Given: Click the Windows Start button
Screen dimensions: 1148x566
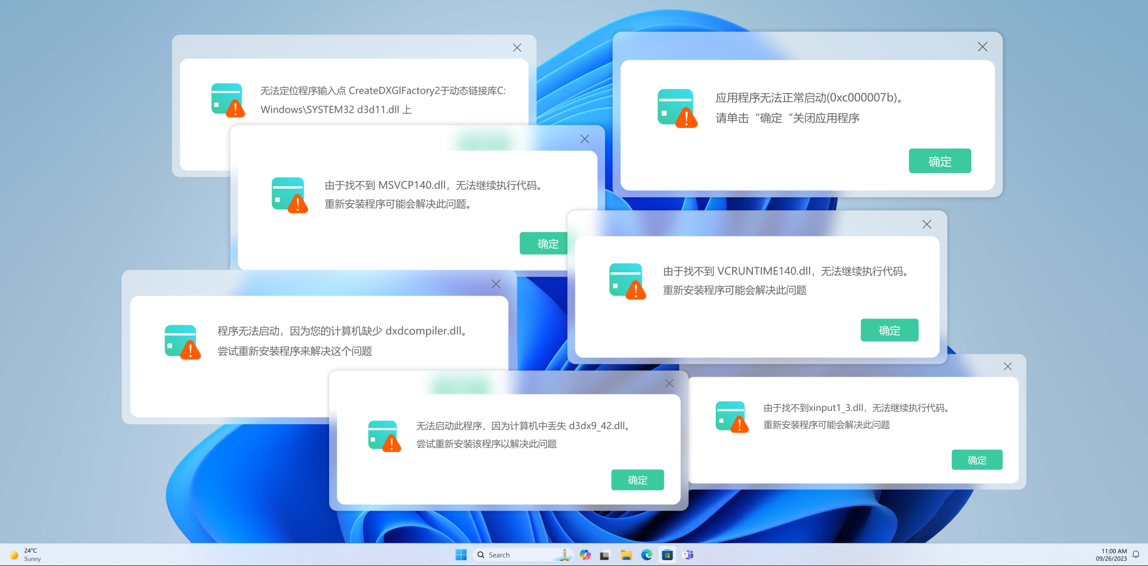Looking at the screenshot, I should 461,554.
